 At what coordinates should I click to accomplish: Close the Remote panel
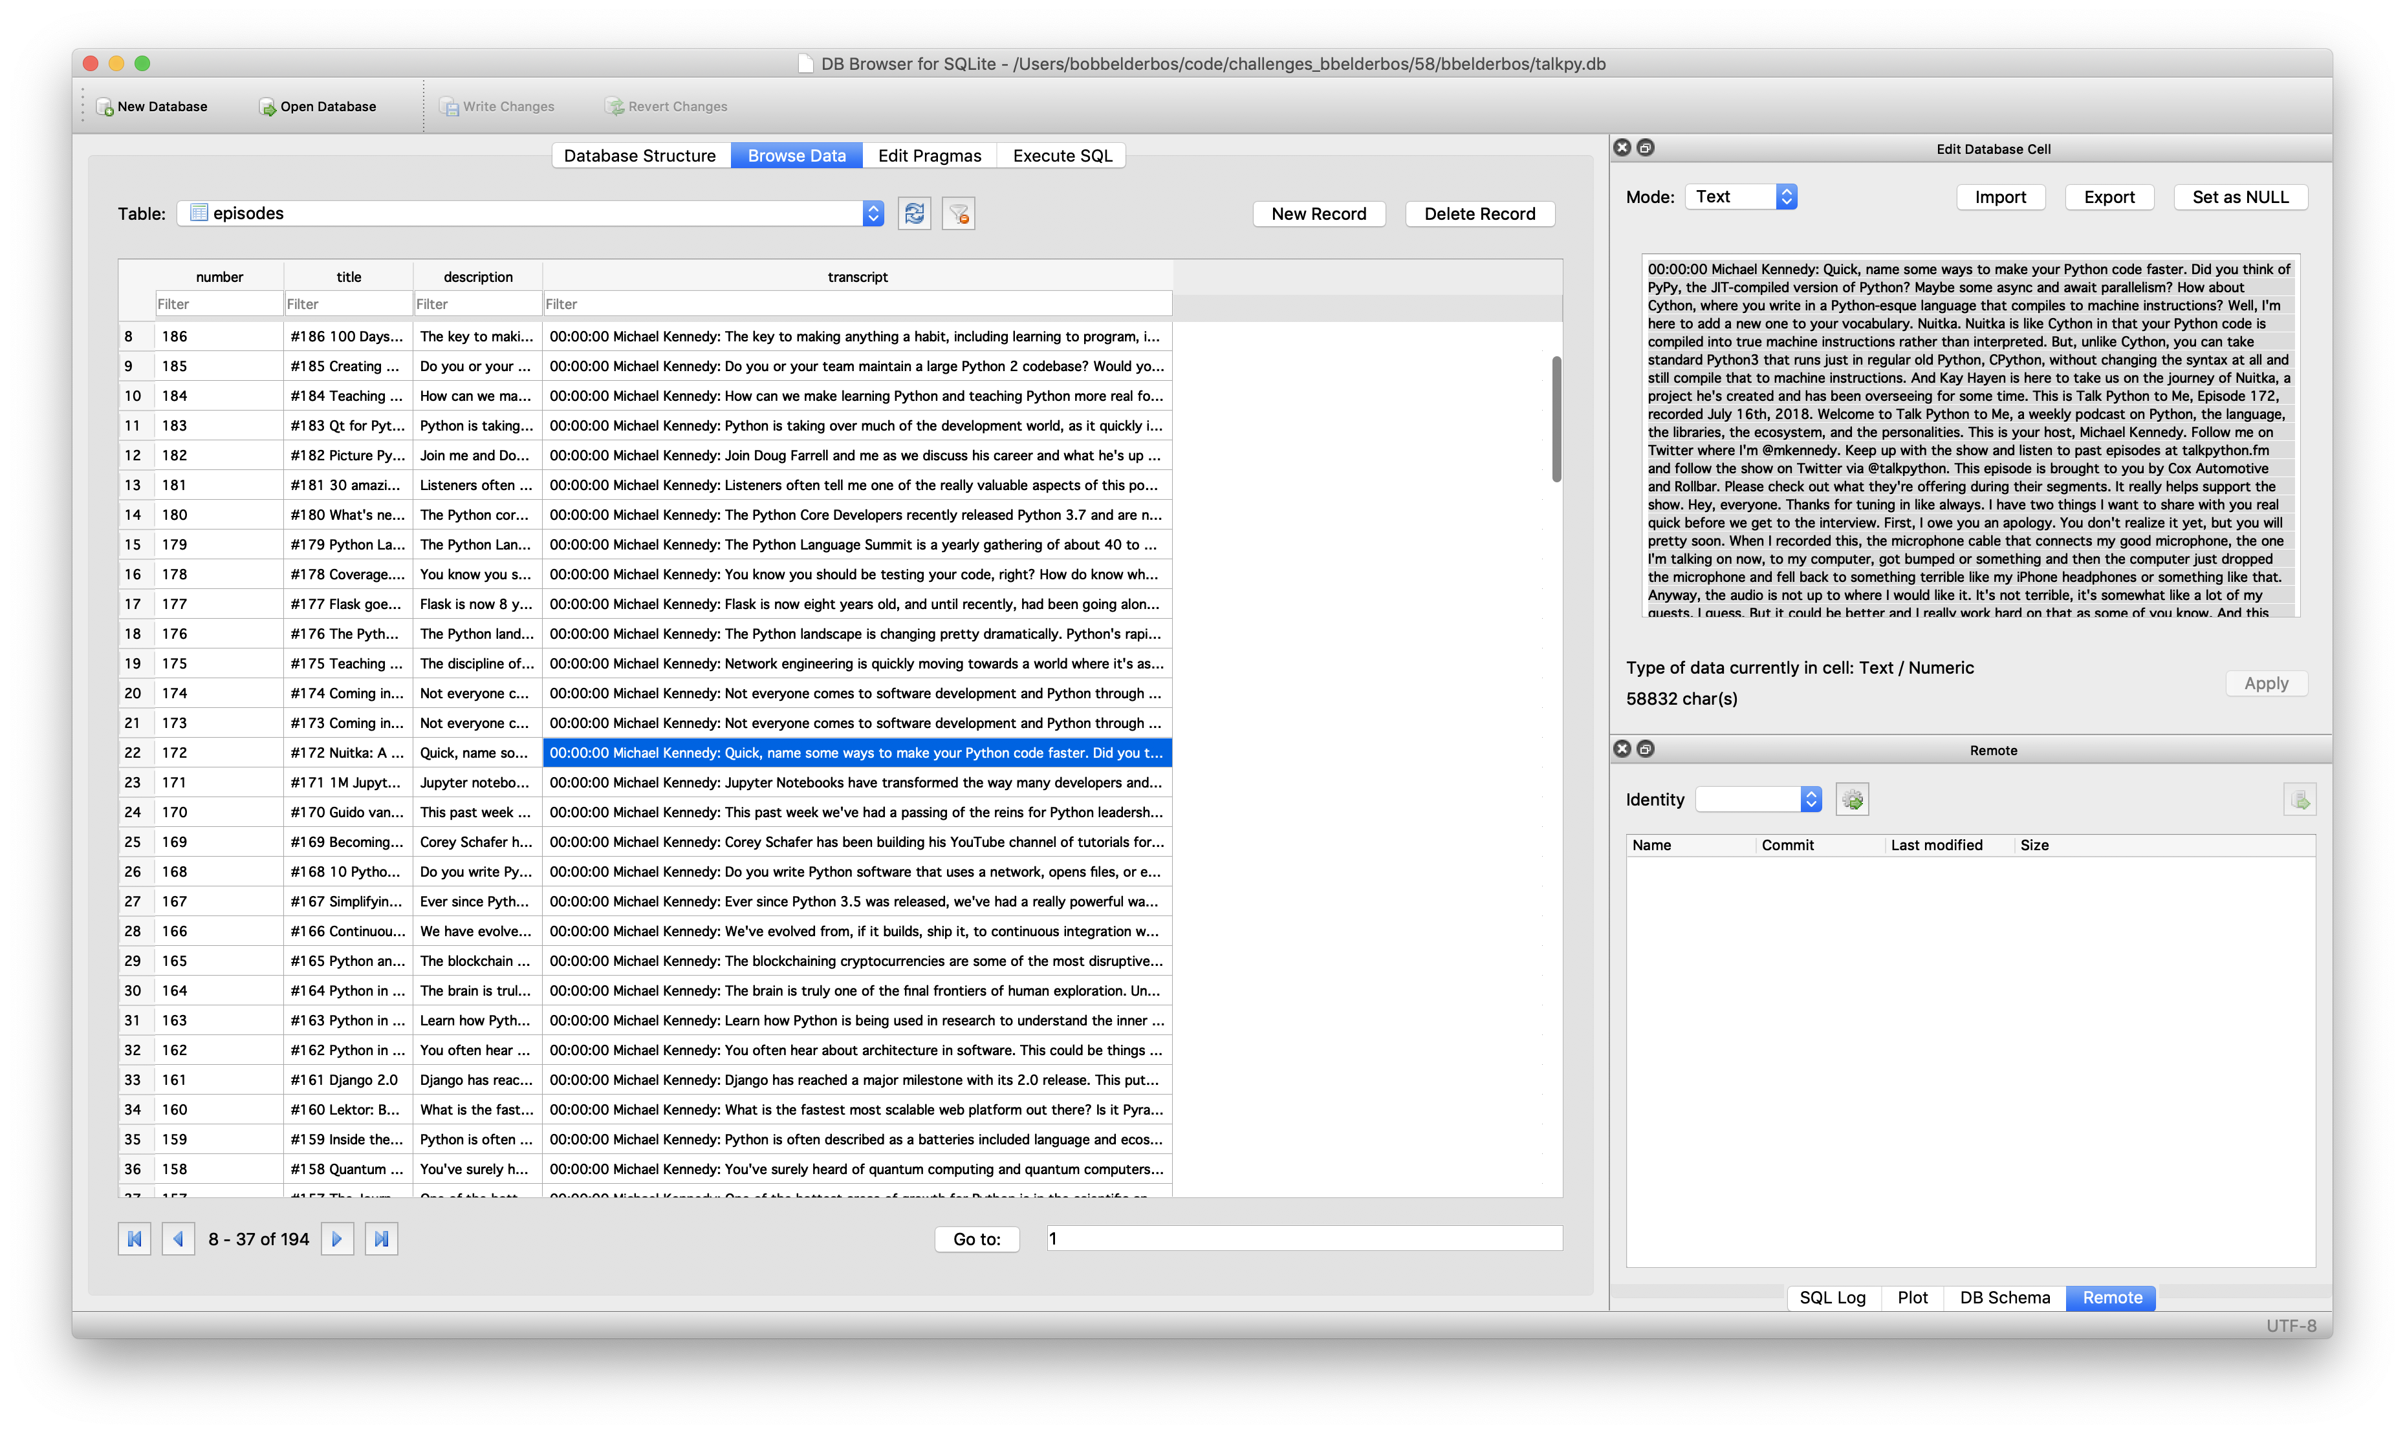point(1623,749)
